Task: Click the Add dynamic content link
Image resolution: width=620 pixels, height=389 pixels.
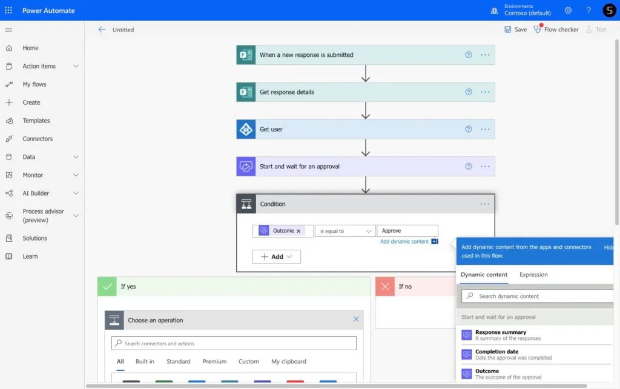Action: coord(404,241)
